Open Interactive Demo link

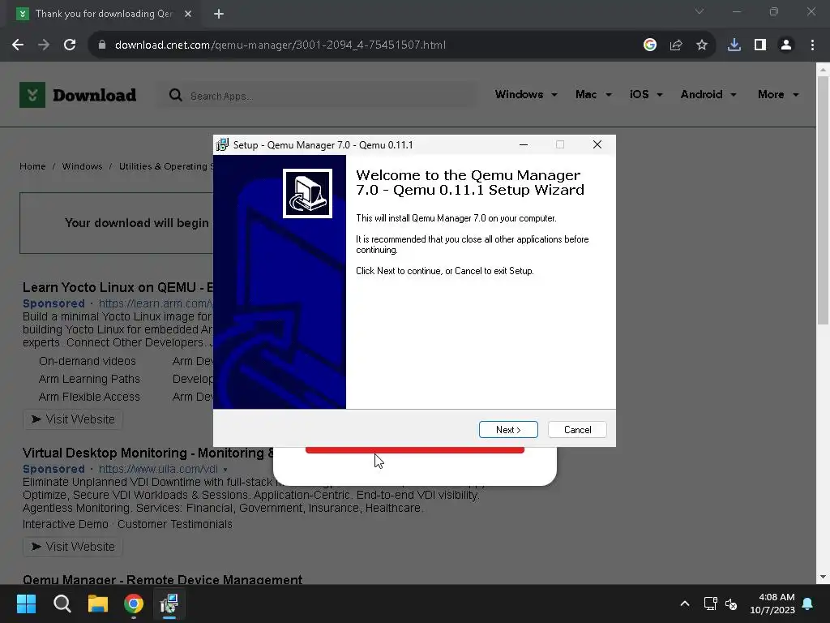point(65,525)
